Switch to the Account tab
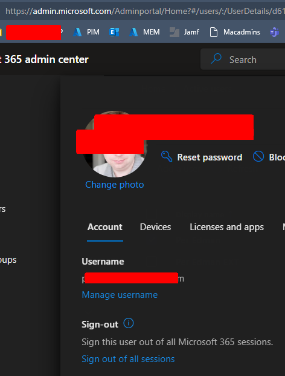The width and height of the screenshot is (285, 376). [x=105, y=227]
